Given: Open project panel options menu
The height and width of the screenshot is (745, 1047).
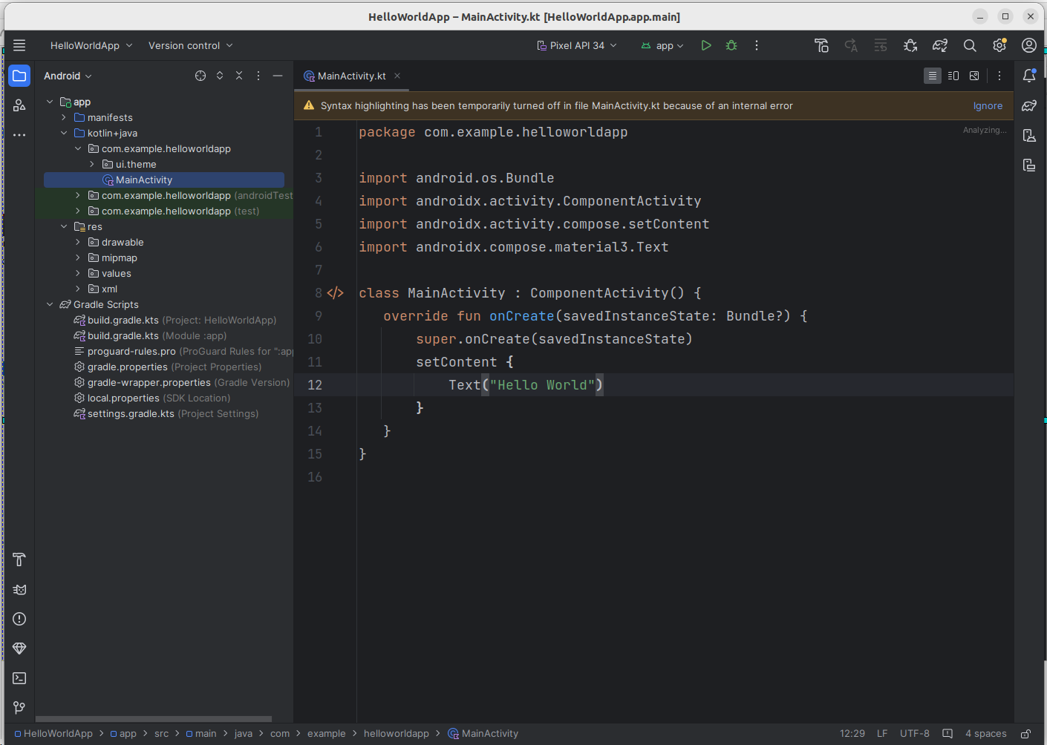Looking at the screenshot, I should 258,76.
